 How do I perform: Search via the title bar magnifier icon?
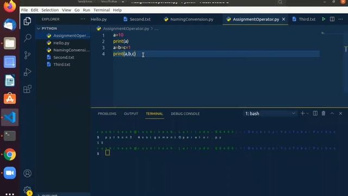tap(281, 2)
